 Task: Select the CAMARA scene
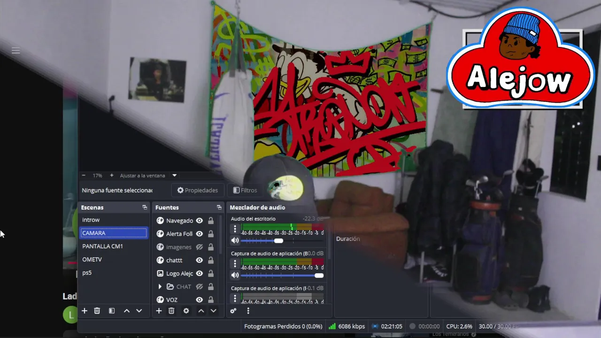point(113,233)
